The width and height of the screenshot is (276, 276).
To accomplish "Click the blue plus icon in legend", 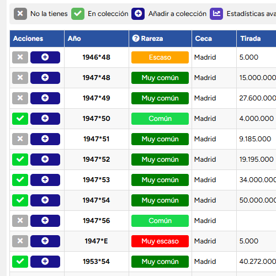I will pyautogui.click(x=138, y=14).
